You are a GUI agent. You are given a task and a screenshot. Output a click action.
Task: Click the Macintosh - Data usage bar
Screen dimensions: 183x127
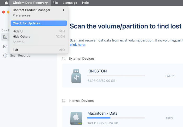(116, 118)
